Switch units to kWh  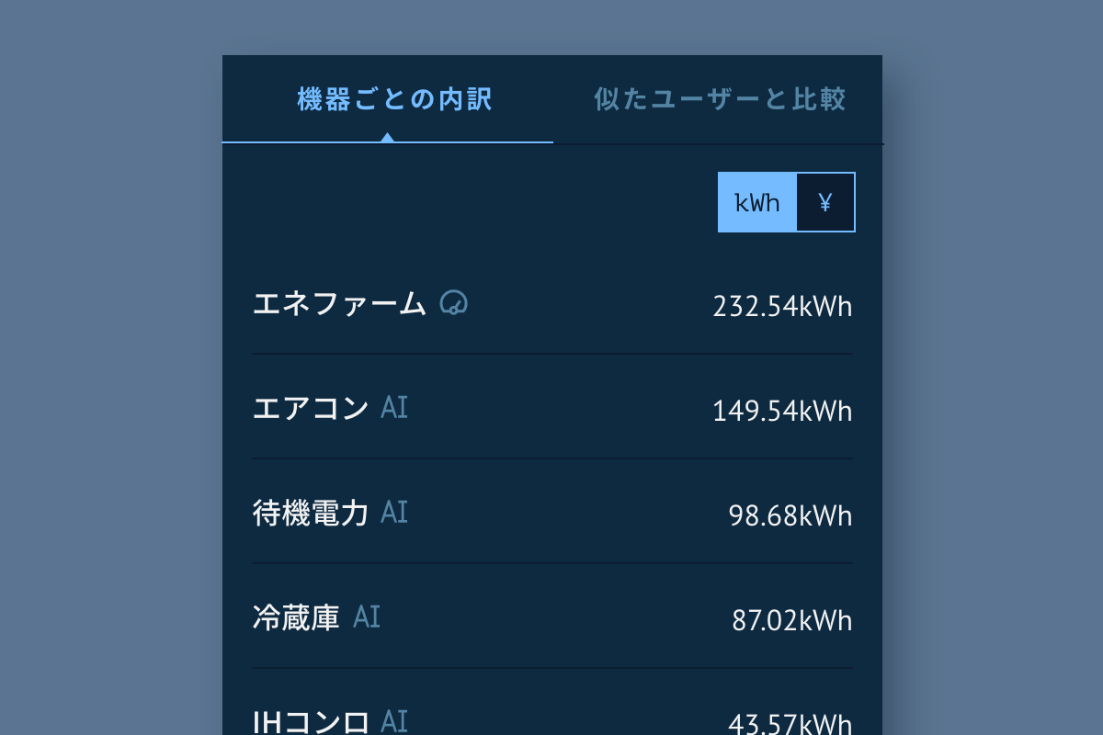point(757,202)
